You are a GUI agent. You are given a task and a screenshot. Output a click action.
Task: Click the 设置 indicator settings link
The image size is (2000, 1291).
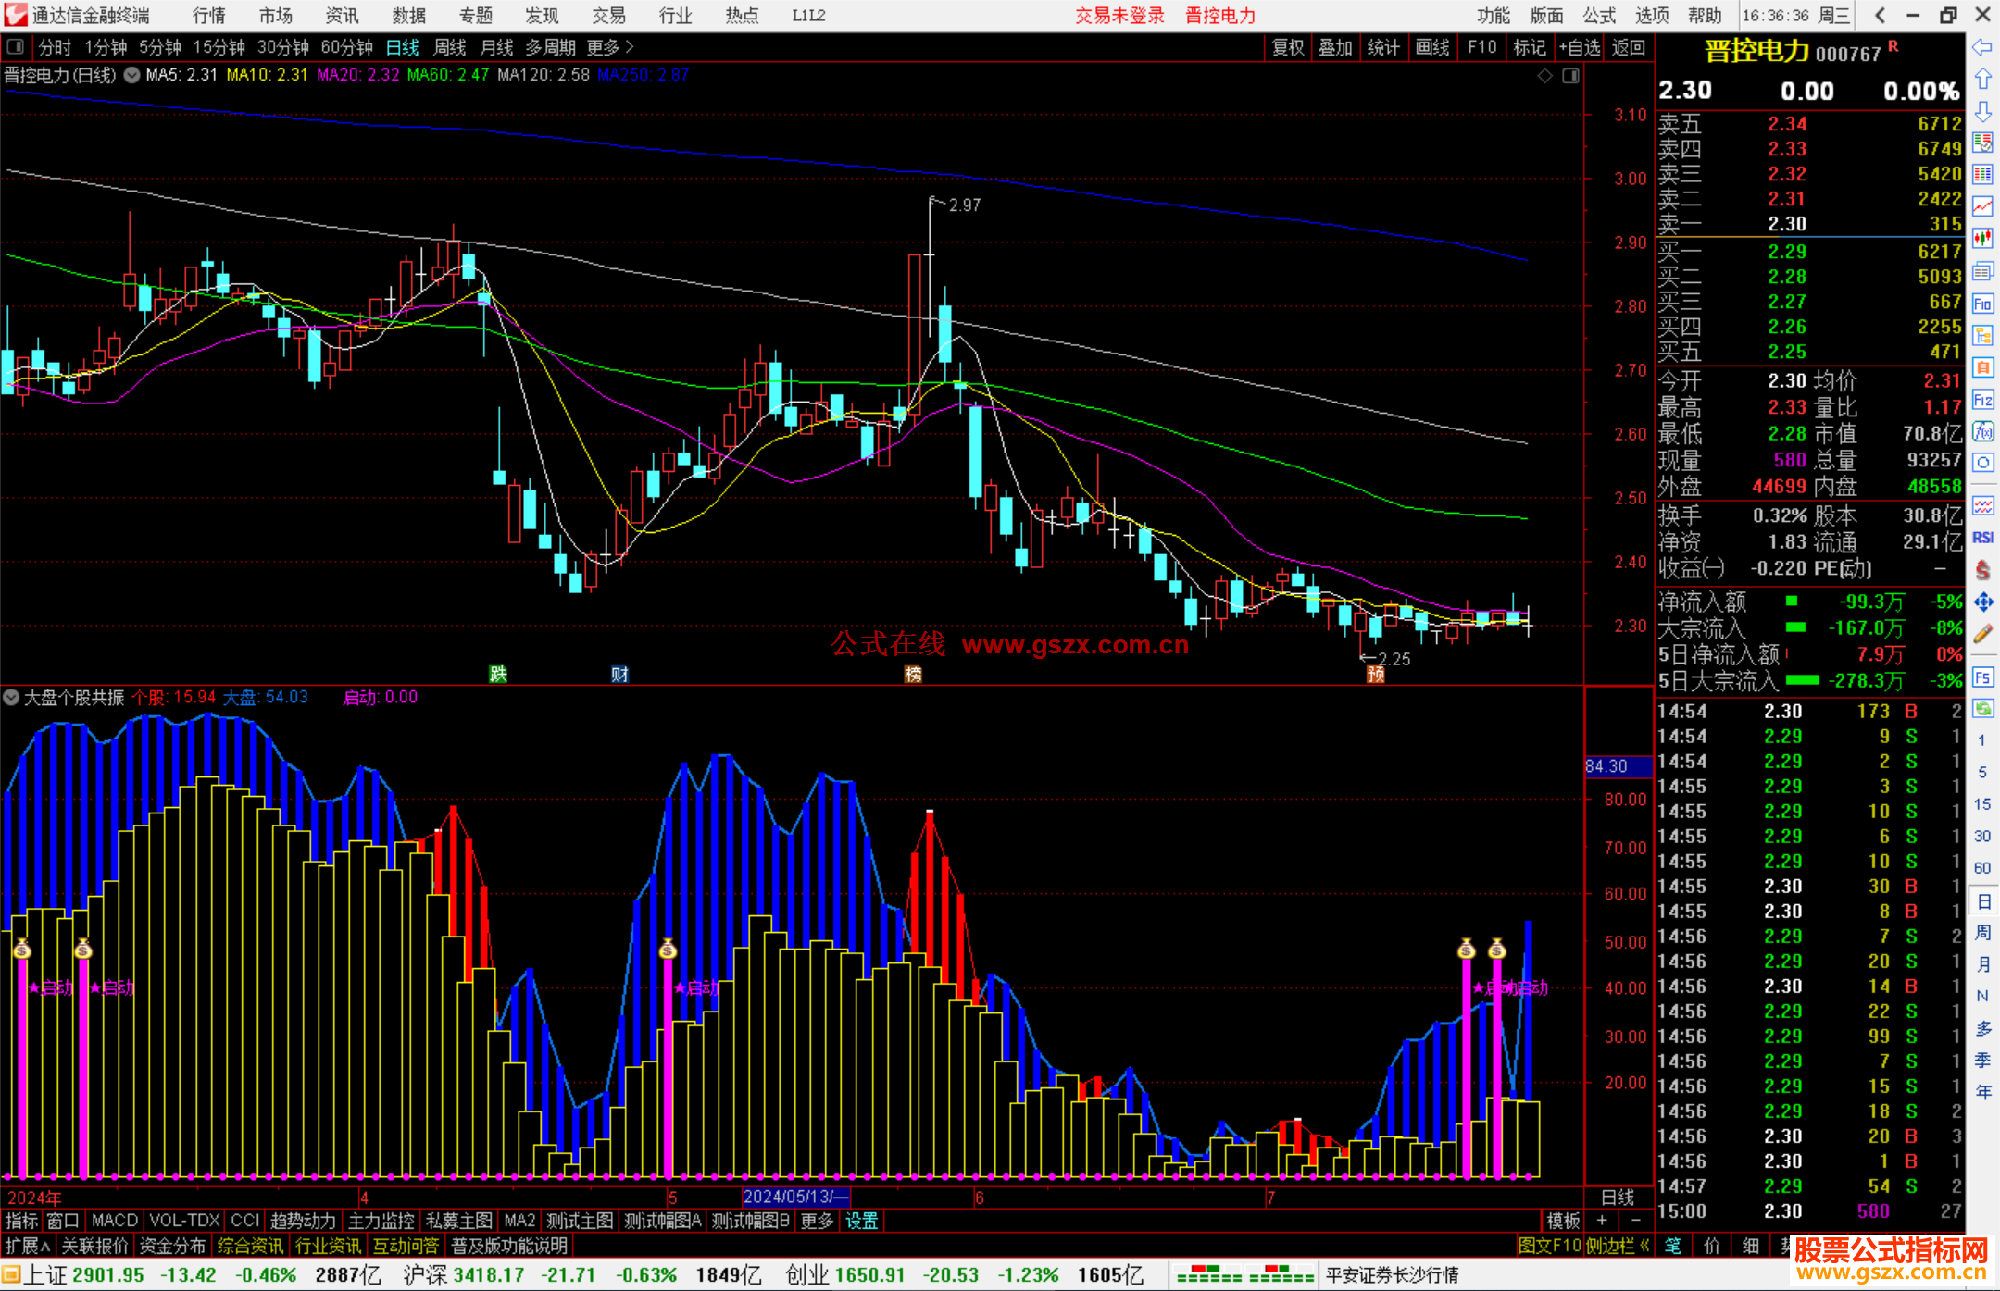tap(861, 1221)
